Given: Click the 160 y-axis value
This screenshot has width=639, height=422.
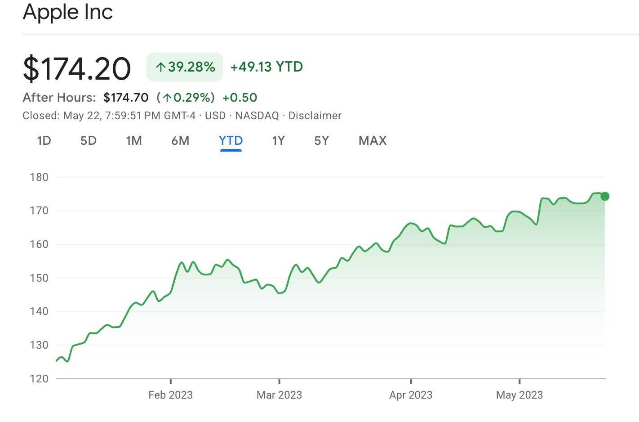Looking at the screenshot, I should [39, 244].
